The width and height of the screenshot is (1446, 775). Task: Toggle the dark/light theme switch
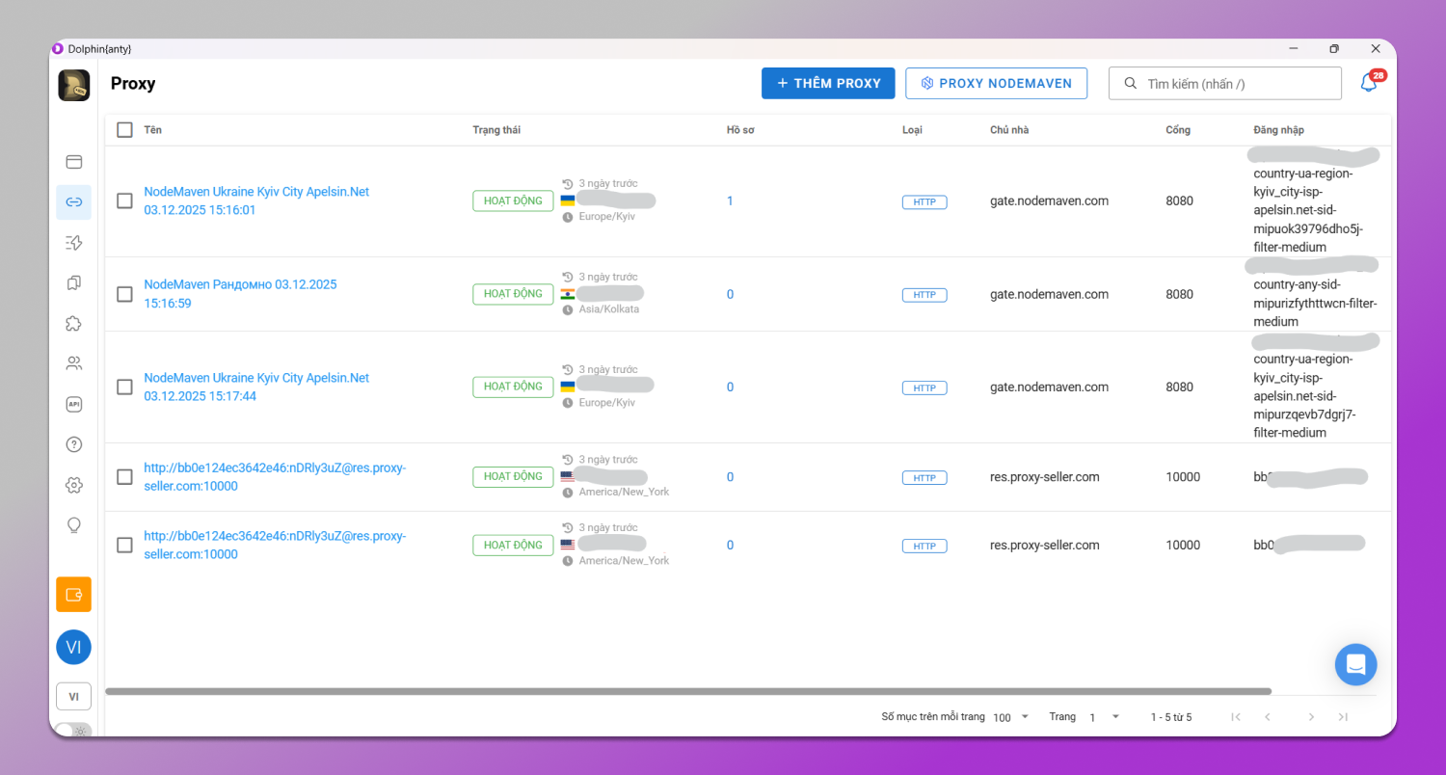[73, 731]
